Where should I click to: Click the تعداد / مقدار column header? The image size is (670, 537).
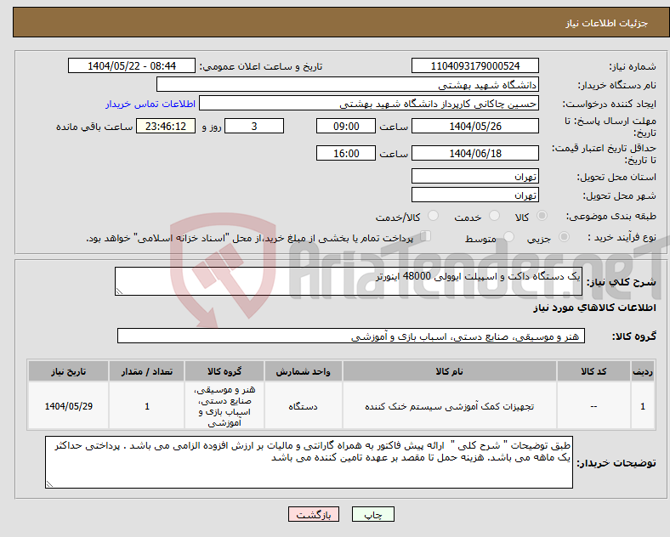(x=146, y=371)
